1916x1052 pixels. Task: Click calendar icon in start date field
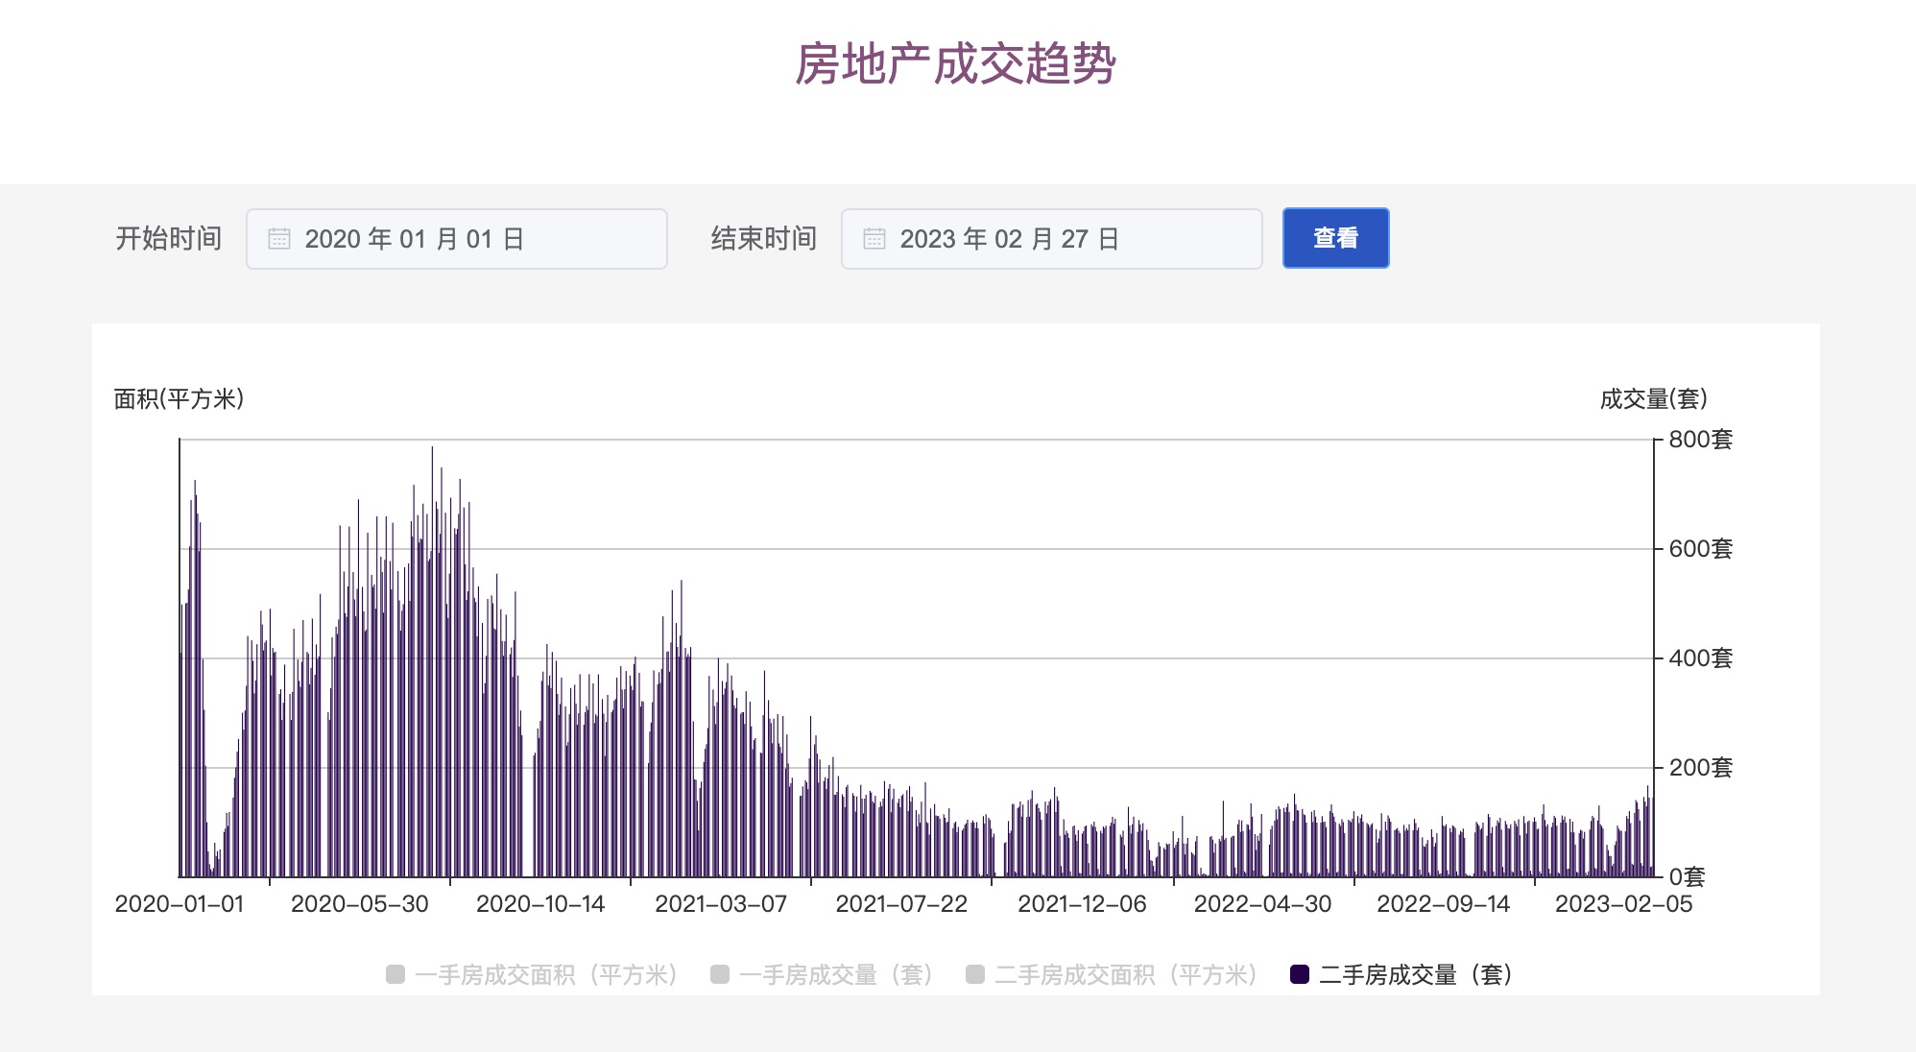tap(278, 239)
